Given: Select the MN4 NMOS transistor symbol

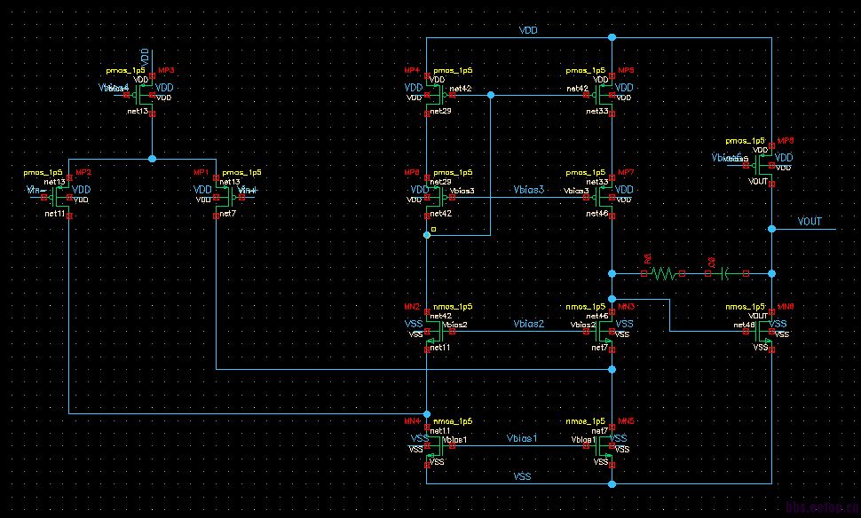Looking at the screenshot, I should 438,445.
